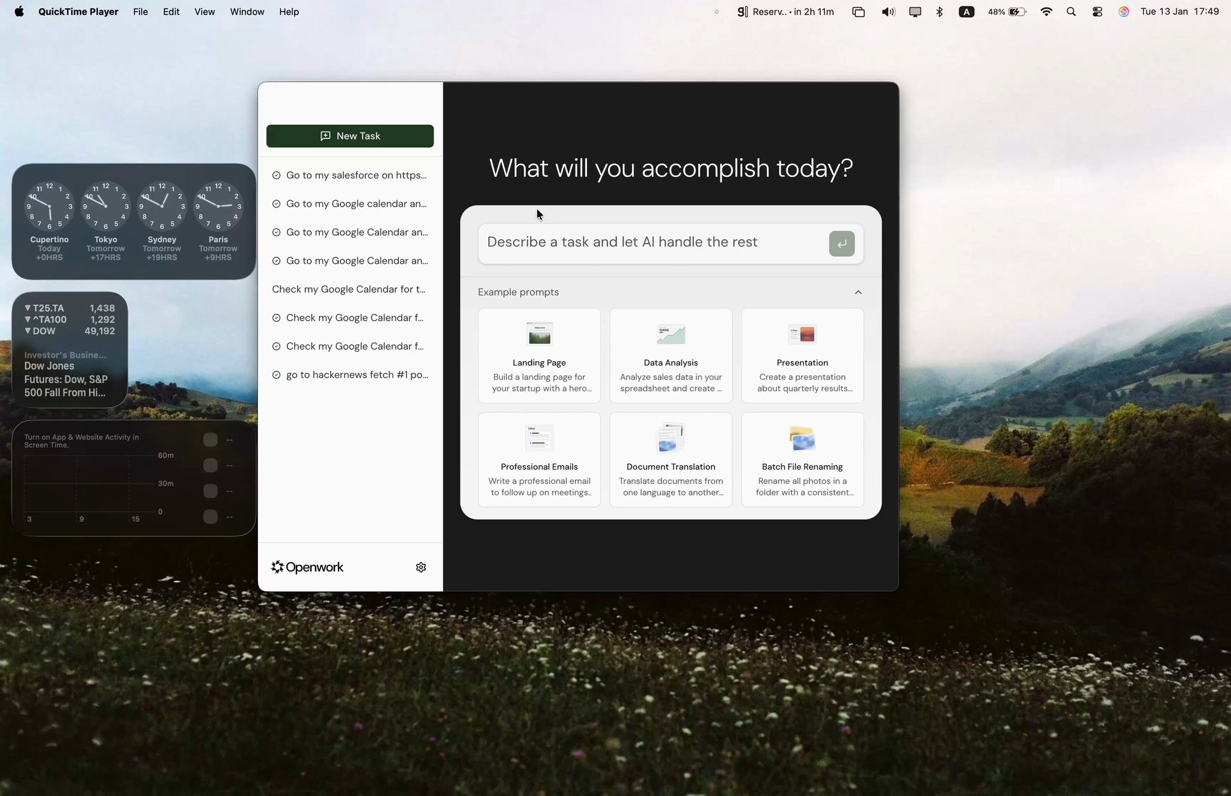Click the submit arrow icon in task input
The image size is (1231, 796).
click(x=841, y=243)
